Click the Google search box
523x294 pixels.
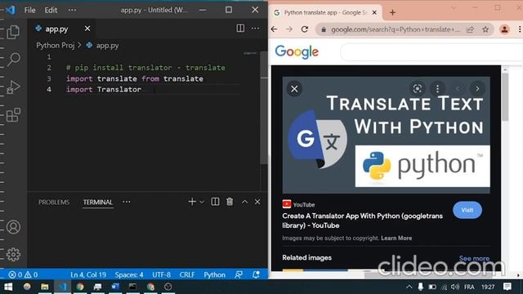pyautogui.click(x=431, y=51)
